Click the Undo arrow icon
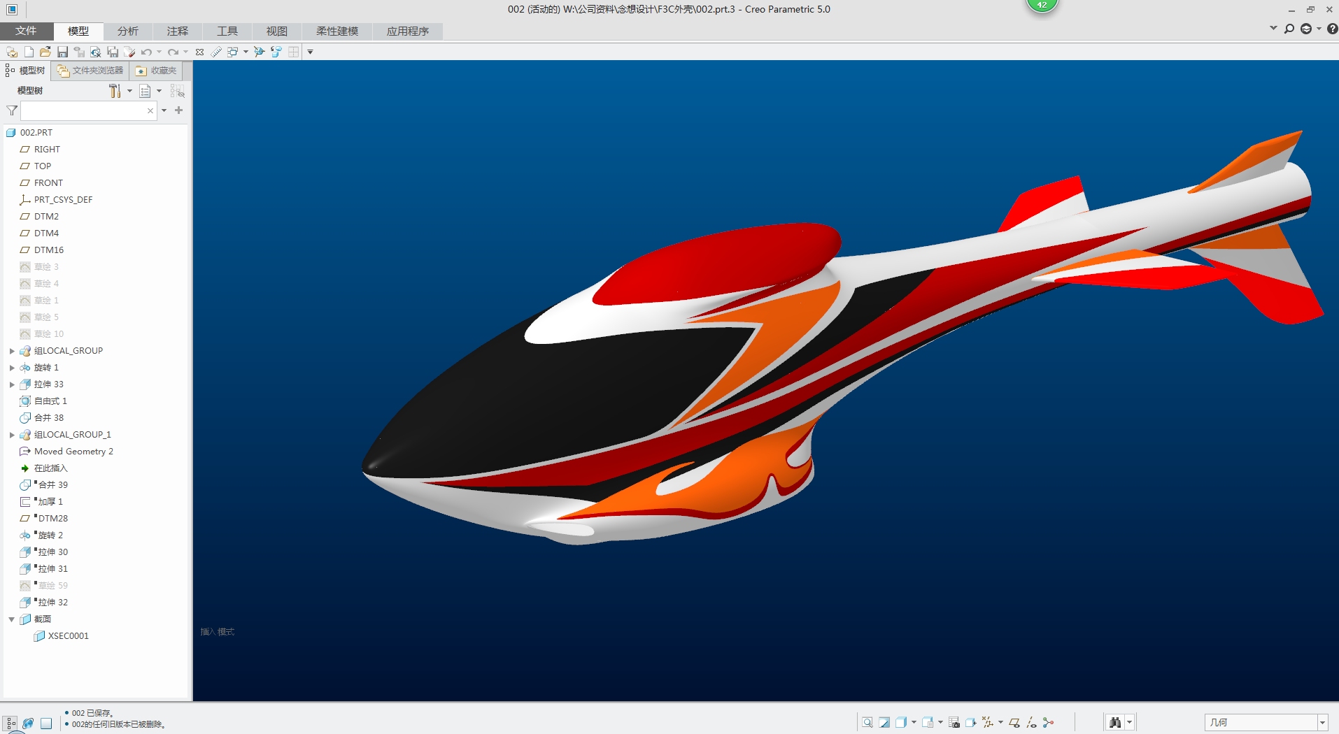1339x734 pixels. tap(146, 52)
